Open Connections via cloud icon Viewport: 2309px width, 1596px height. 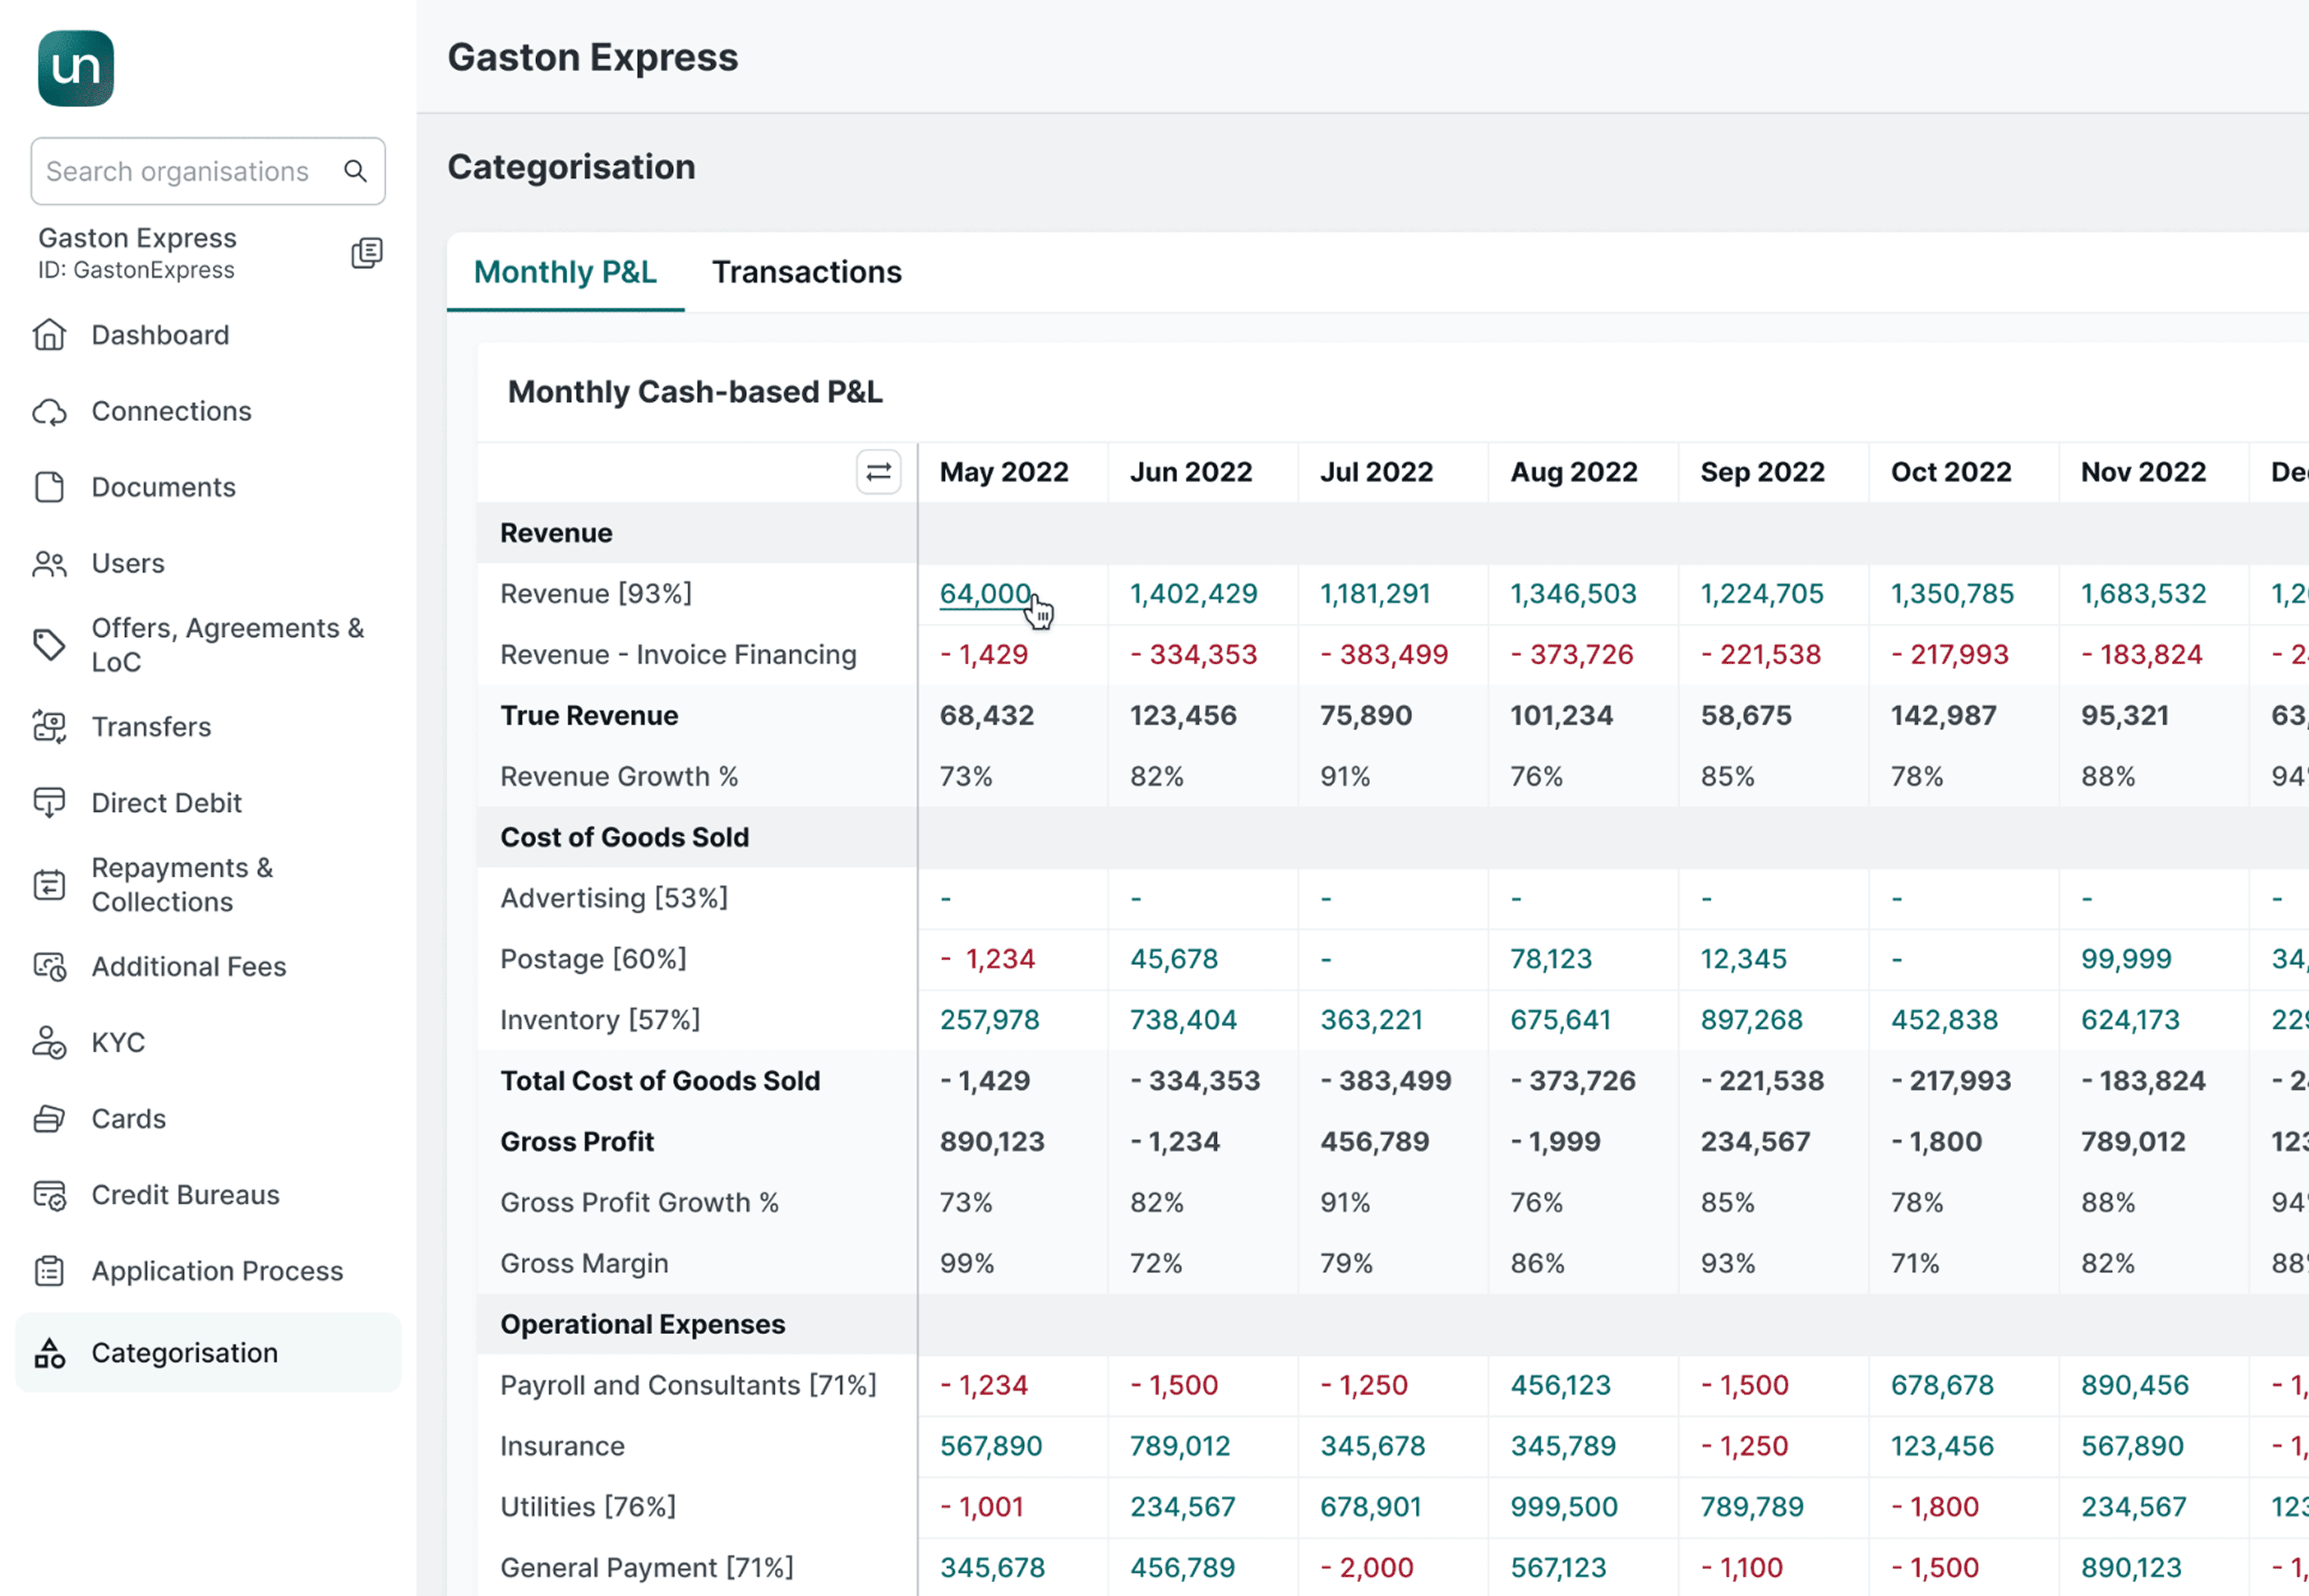[x=49, y=411]
